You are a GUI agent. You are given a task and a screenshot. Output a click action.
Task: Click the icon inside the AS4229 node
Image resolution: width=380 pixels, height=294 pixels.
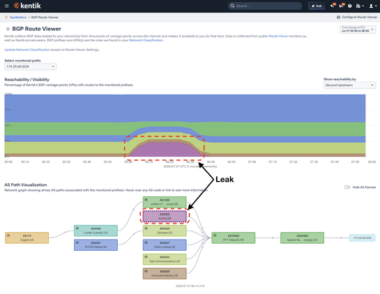pos(146,228)
